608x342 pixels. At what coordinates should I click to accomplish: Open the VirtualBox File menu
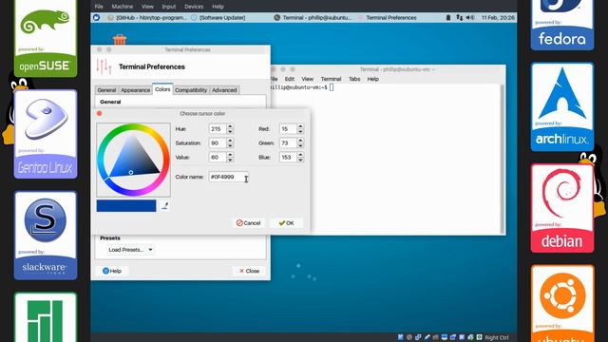(99, 7)
